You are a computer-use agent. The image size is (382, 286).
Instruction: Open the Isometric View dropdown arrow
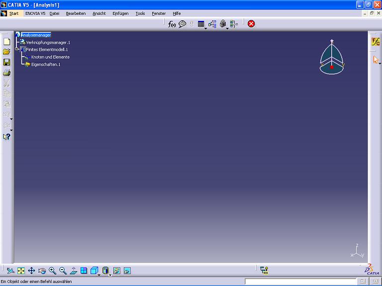[99, 275]
